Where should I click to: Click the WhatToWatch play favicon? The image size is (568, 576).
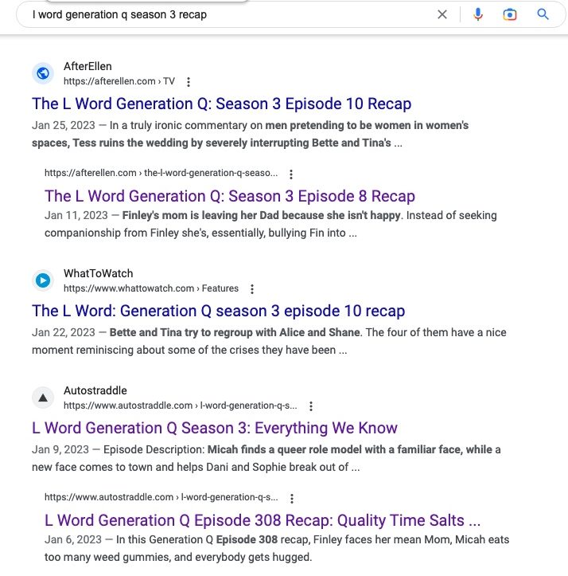(x=43, y=280)
